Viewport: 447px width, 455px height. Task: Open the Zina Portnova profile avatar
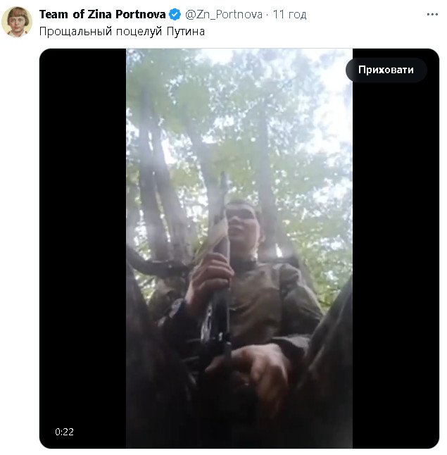coord(17,22)
